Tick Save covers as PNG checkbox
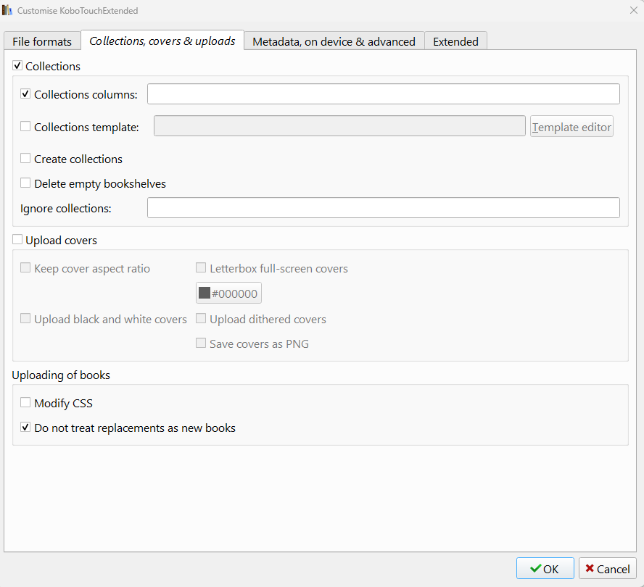Viewport: 644px width, 587px height. coord(201,344)
